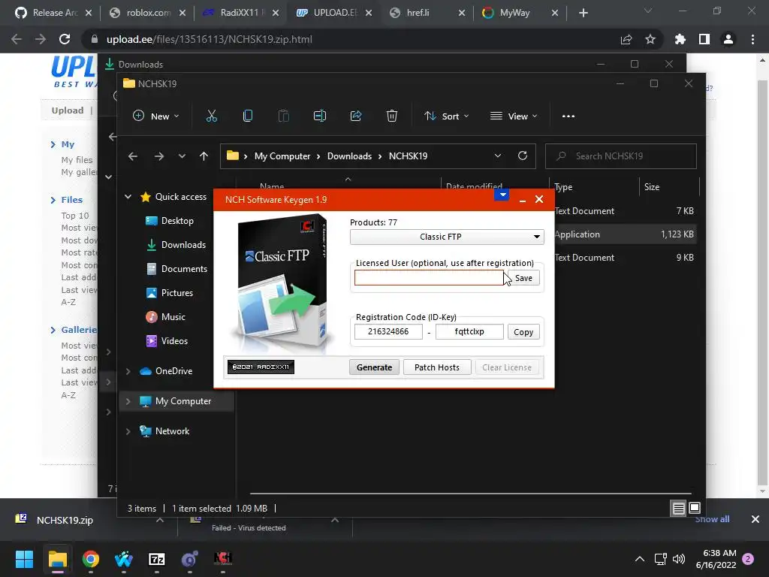Open a new Chrome tab

click(583, 13)
